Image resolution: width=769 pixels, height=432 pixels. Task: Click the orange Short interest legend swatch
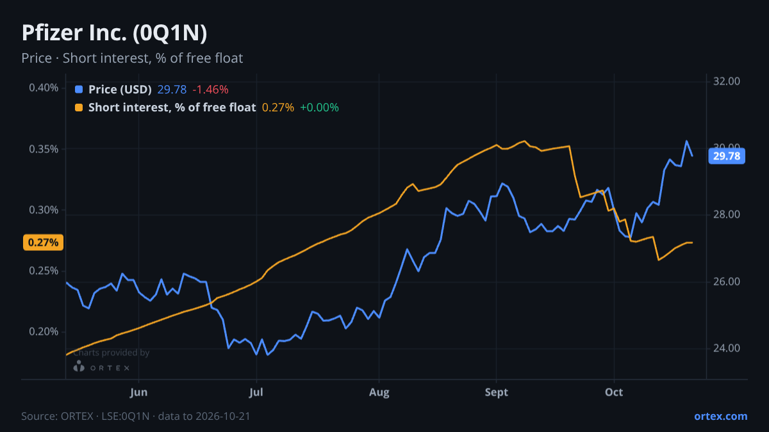point(79,108)
